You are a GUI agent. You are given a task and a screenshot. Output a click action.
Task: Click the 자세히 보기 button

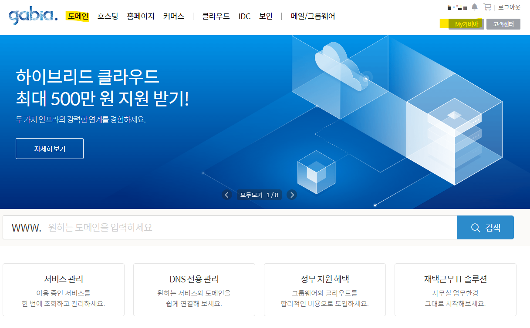(49, 148)
